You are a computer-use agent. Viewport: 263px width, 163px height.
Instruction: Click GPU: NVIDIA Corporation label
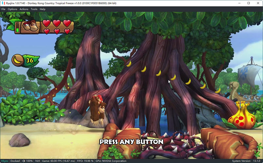111,161
